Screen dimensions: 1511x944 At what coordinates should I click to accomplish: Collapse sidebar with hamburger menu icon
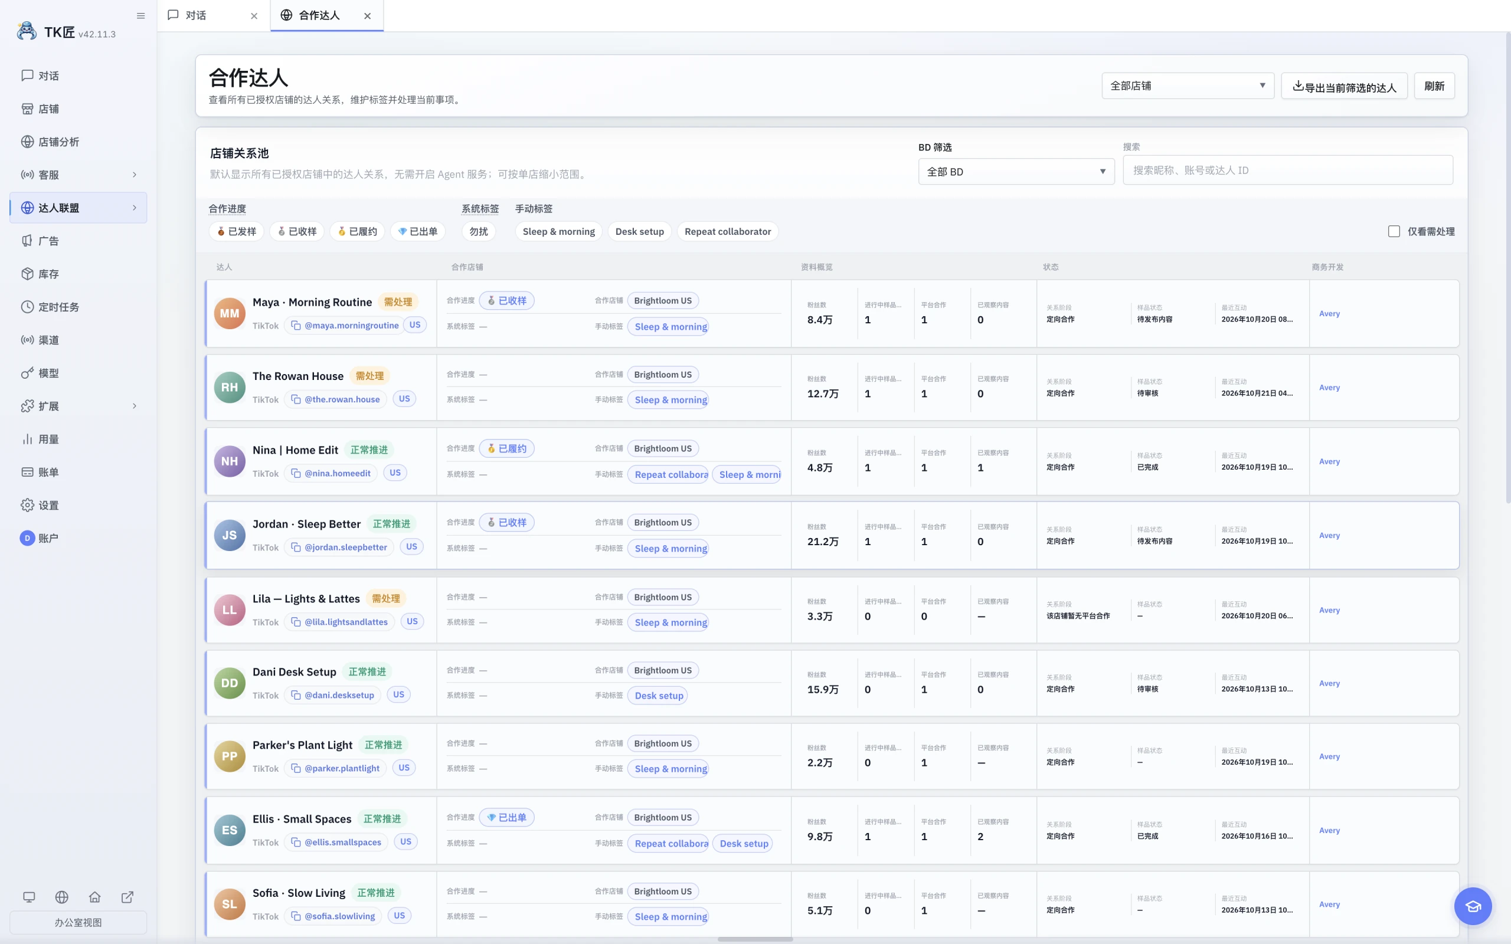click(140, 15)
